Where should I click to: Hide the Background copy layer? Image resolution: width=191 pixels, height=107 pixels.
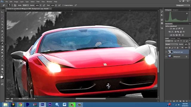click(166, 52)
